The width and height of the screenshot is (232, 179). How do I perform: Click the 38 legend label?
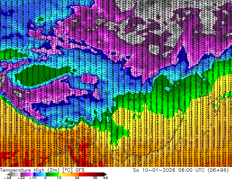click(95, 178)
